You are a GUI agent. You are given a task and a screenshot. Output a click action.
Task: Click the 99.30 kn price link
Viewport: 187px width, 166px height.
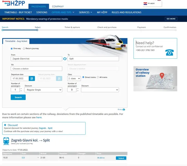coord(101,158)
